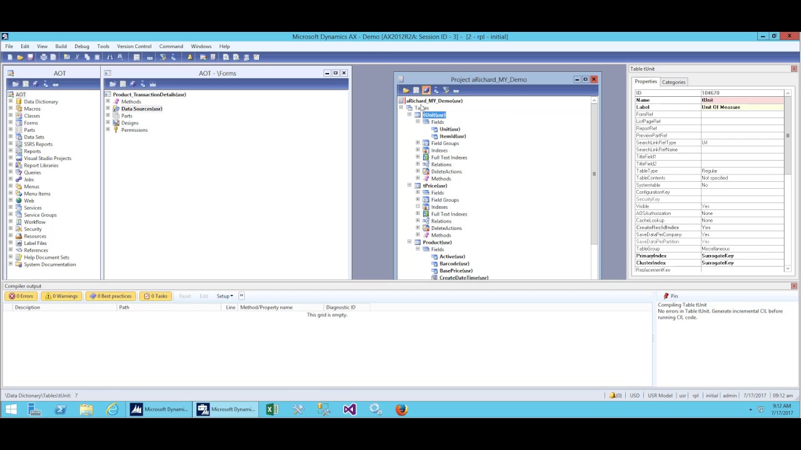
Task: Select the Forms node in AOT tree
Action: [x=31, y=123]
